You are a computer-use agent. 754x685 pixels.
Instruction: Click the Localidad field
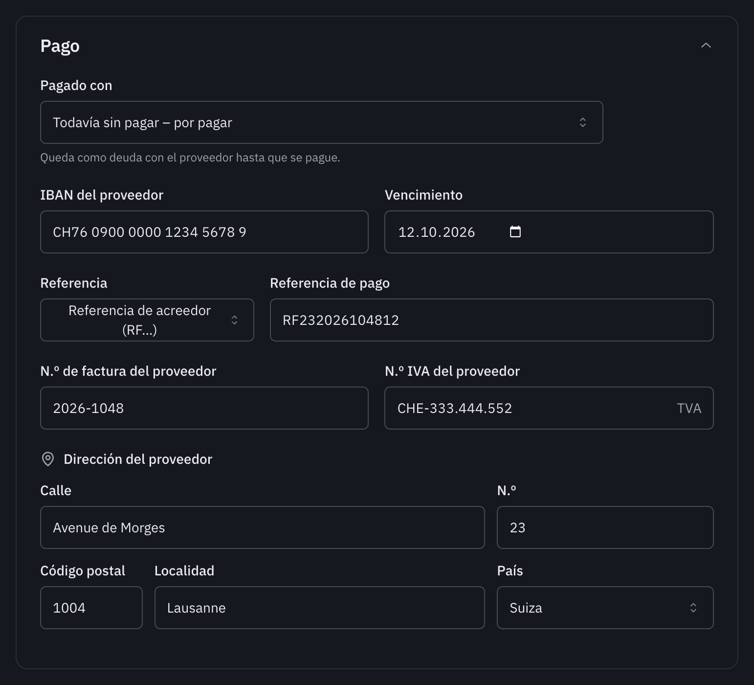pyautogui.click(x=320, y=608)
